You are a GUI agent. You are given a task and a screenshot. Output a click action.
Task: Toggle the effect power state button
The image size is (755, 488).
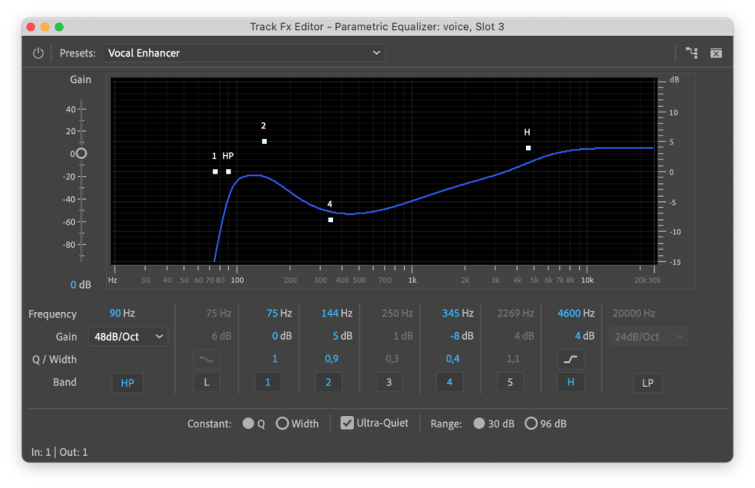[x=38, y=53]
